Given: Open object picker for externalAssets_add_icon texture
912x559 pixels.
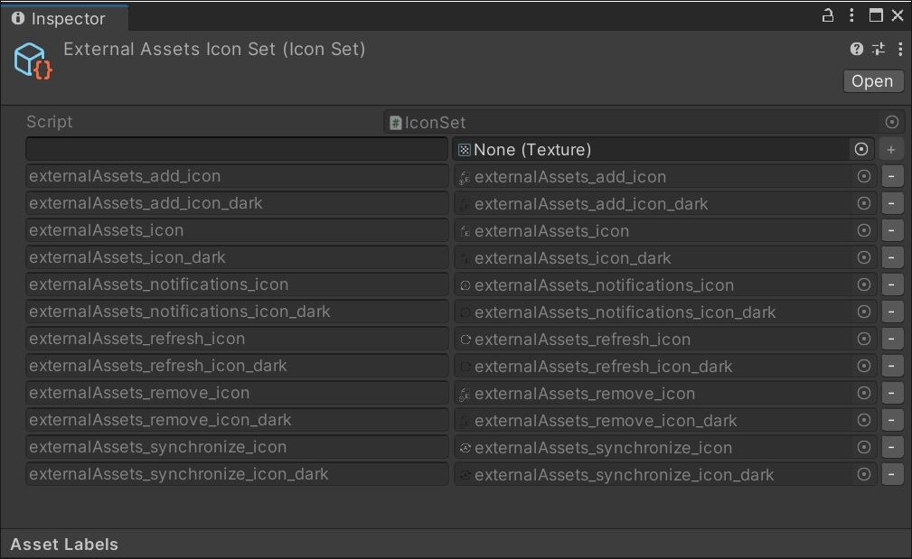Looking at the screenshot, I should click(x=861, y=176).
